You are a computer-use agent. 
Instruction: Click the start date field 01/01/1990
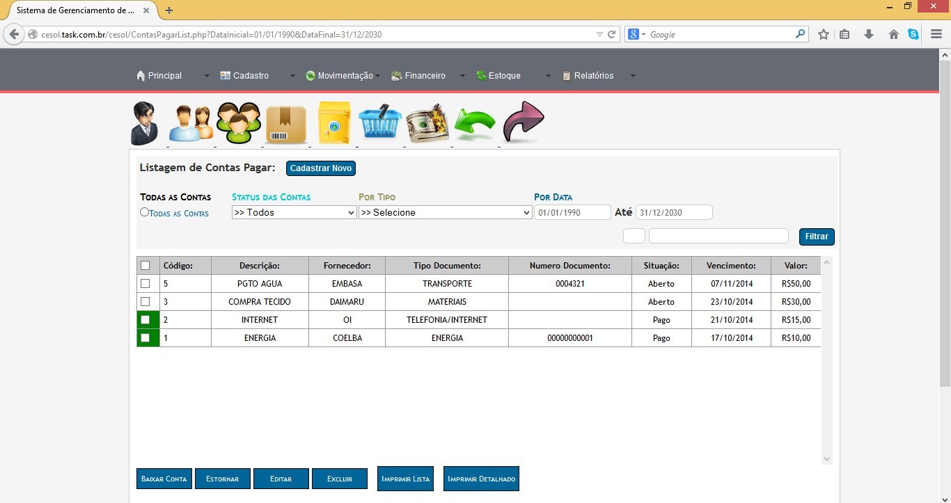tap(572, 213)
